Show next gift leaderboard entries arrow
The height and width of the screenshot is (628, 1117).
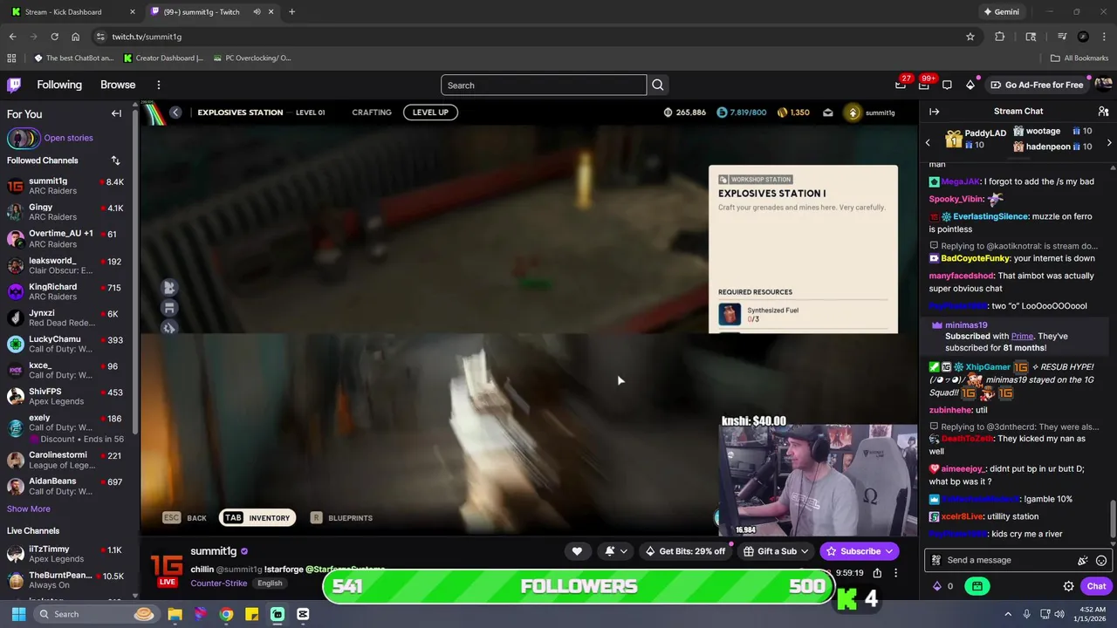pos(1109,142)
